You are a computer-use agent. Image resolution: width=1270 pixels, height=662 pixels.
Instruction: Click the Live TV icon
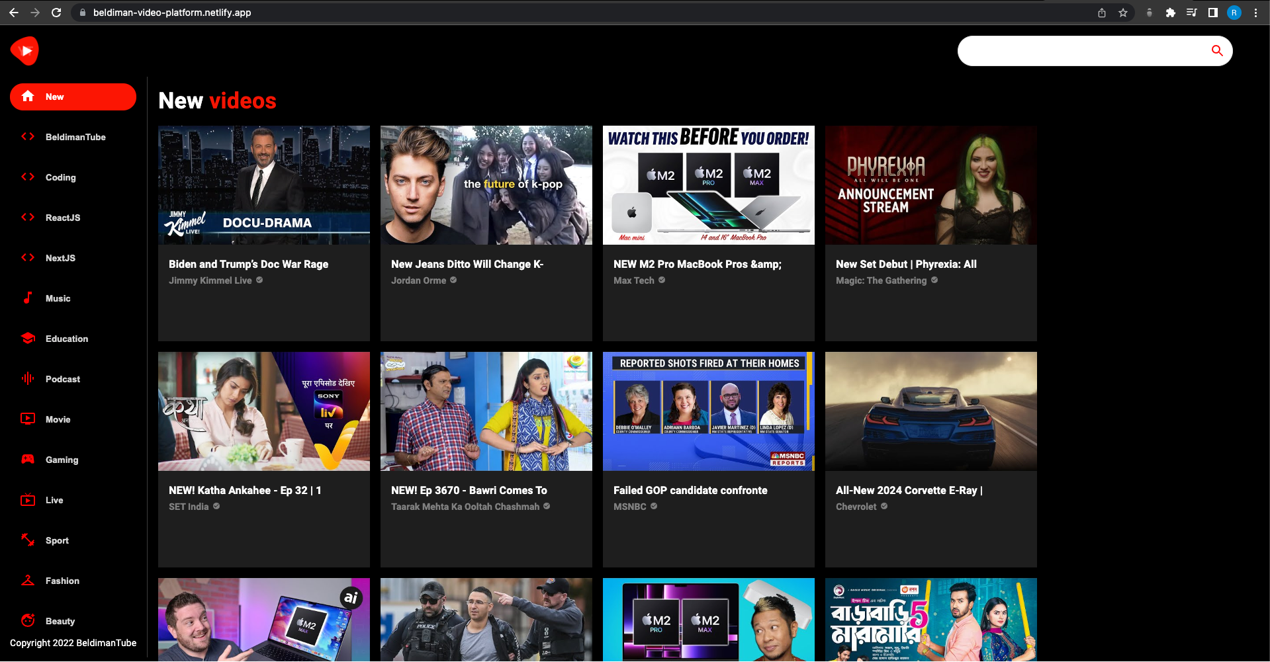pyautogui.click(x=28, y=500)
